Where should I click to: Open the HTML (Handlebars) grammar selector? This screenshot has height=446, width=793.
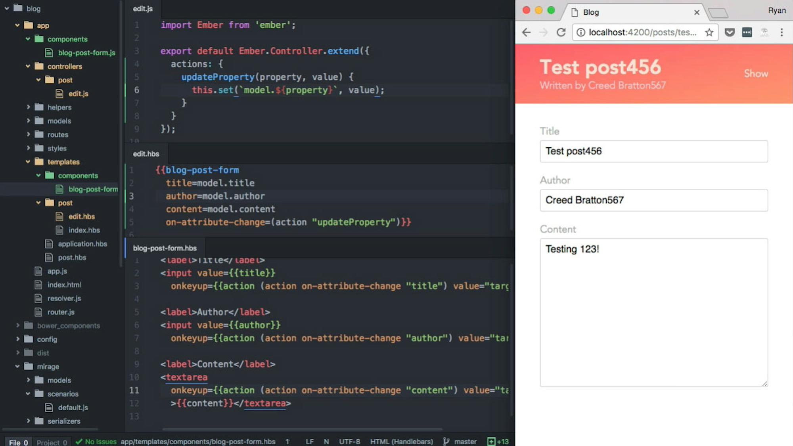pyautogui.click(x=402, y=441)
